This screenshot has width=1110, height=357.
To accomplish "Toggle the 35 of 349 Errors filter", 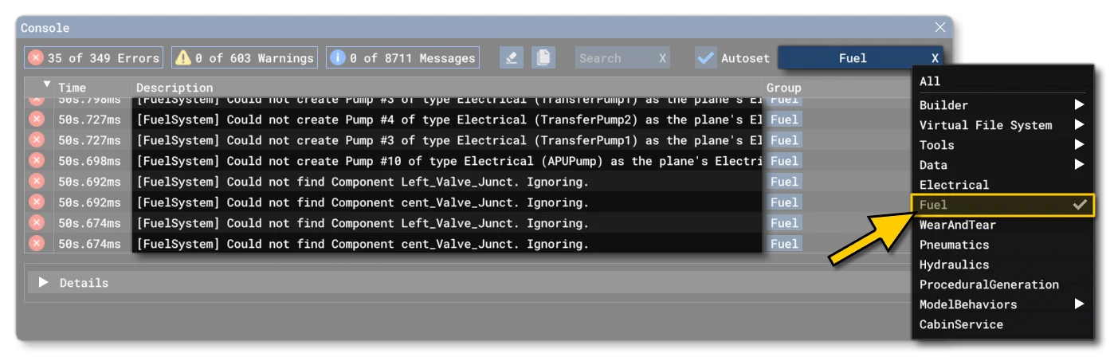I will (x=94, y=57).
